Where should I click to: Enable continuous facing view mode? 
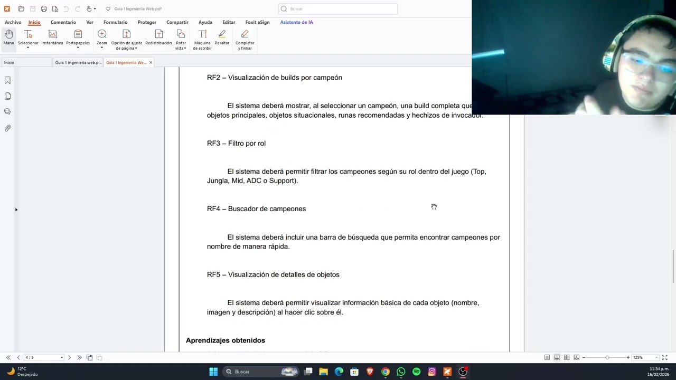[576, 357]
